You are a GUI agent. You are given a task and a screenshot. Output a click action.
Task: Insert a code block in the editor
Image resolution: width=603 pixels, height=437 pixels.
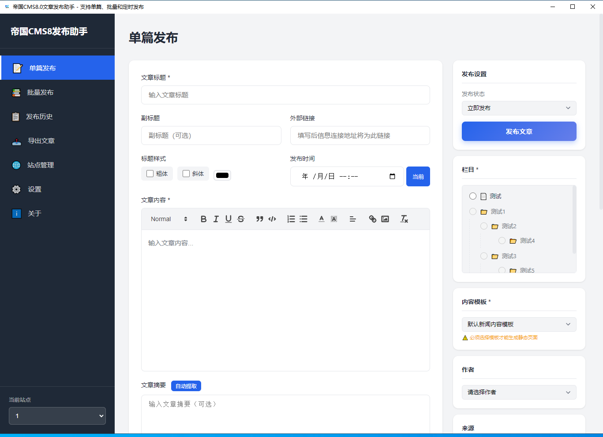[x=272, y=218]
